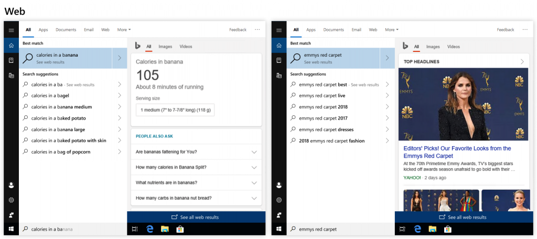Expand "Are bananas fattening for You?" question

tap(196, 152)
